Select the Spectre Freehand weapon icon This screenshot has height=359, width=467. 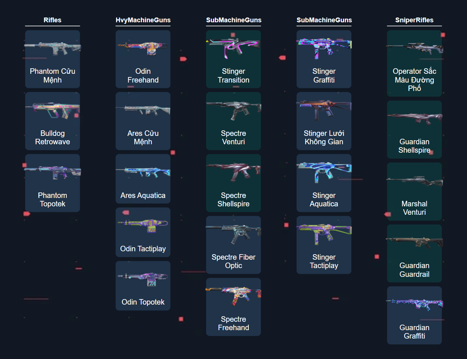point(233,296)
